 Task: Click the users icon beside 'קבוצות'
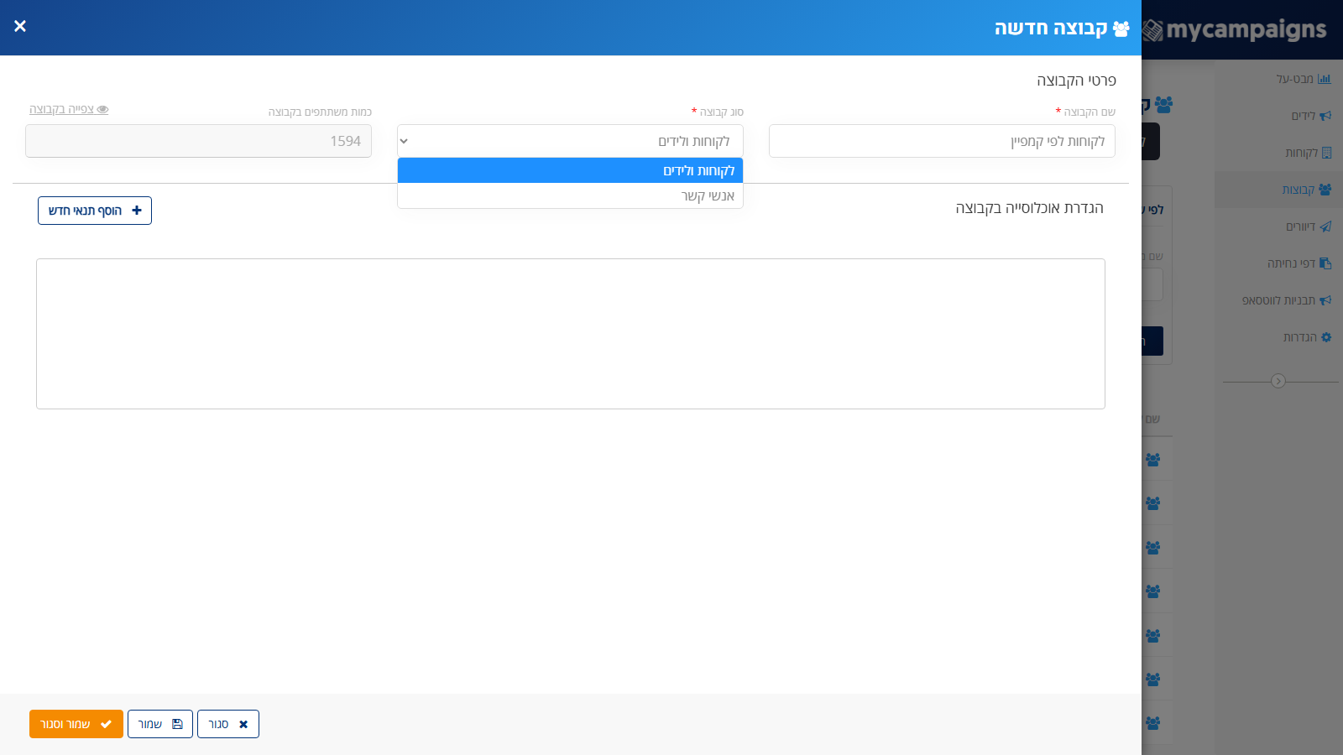[1325, 190]
